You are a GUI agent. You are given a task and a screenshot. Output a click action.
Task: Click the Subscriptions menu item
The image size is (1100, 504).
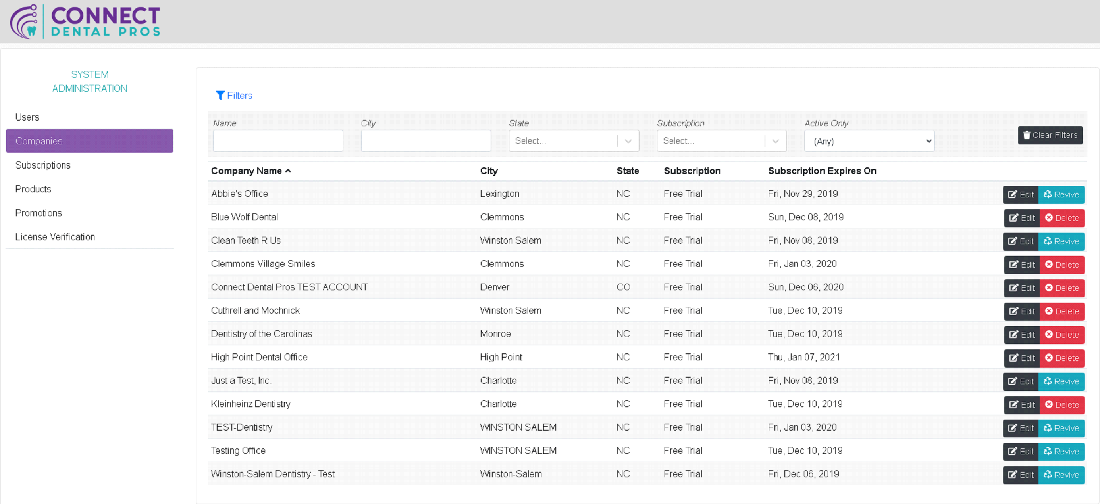[x=42, y=165]
